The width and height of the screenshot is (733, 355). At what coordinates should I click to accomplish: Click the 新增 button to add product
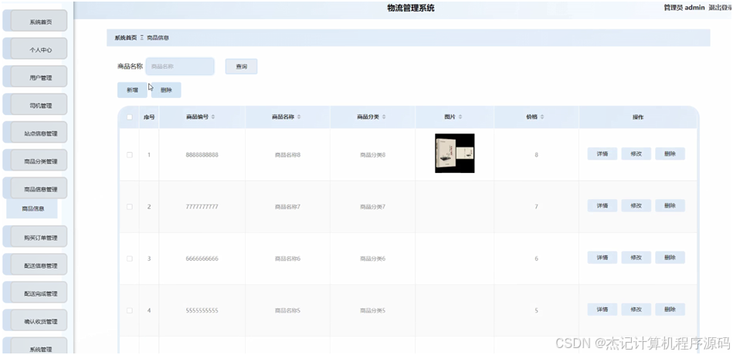click(132, 90)
